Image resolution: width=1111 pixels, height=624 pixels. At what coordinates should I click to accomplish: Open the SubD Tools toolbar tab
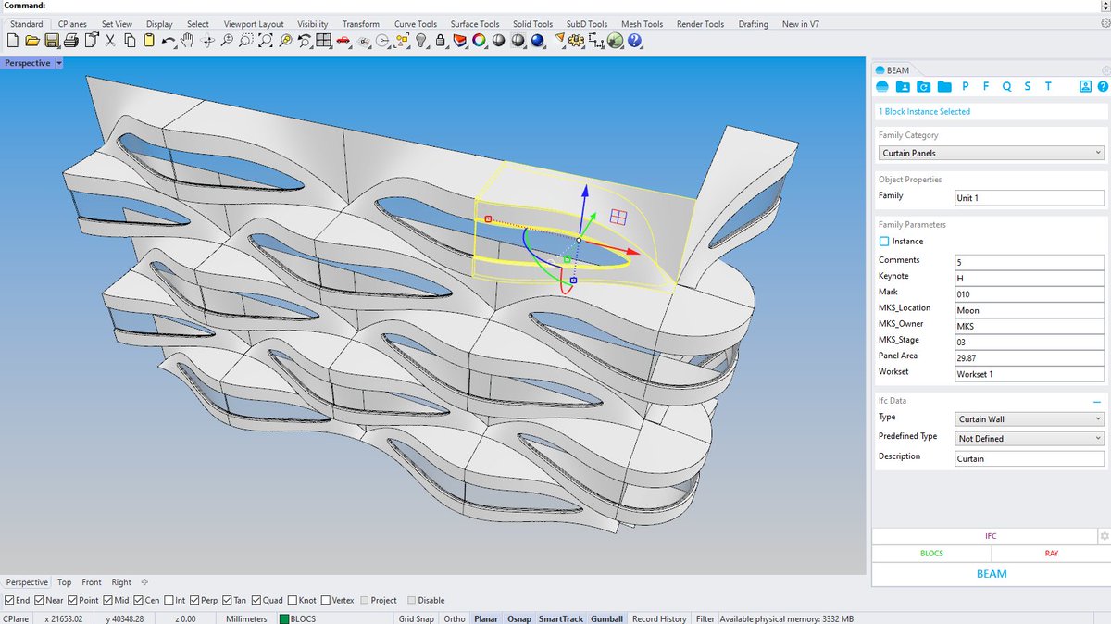(x=587, y=24)
